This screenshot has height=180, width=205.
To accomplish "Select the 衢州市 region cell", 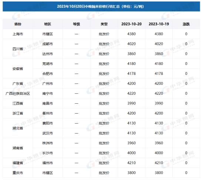I will tap(48, 113).
